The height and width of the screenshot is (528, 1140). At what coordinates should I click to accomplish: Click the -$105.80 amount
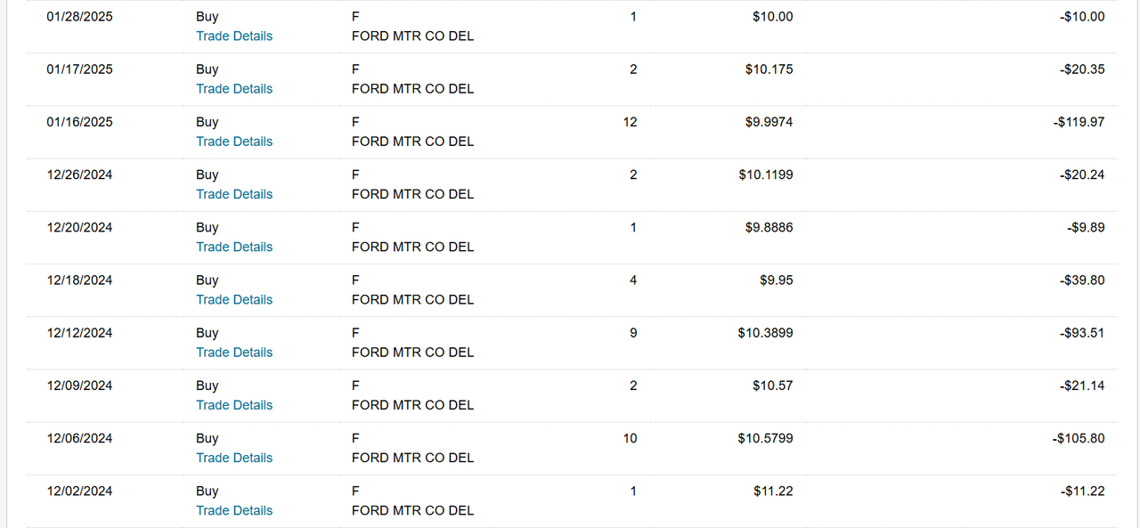1079,438
